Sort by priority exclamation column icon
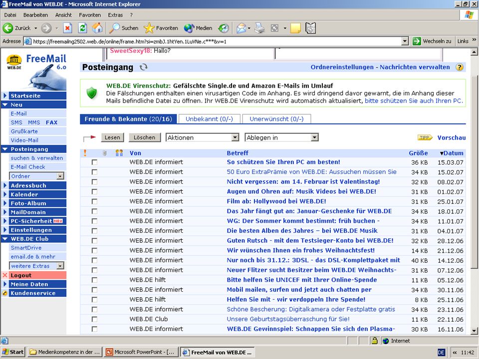Image resolution: width=479 pixels, height=359 pixels. click(x=85, y=153)
